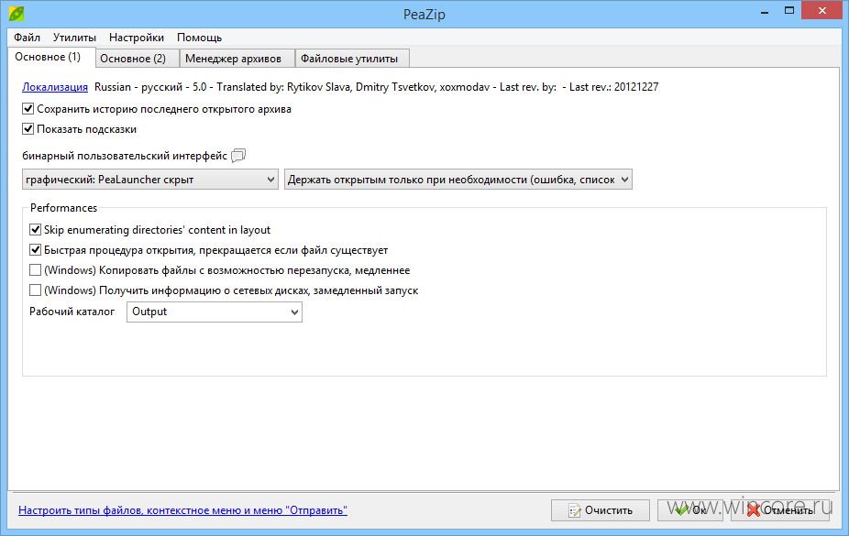Open the Локализация link
This screenshot has height=536, width=849.
55,87
